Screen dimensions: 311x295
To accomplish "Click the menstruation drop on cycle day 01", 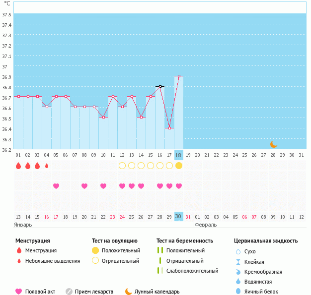I will pyautogui.click(x=18, y=166).
